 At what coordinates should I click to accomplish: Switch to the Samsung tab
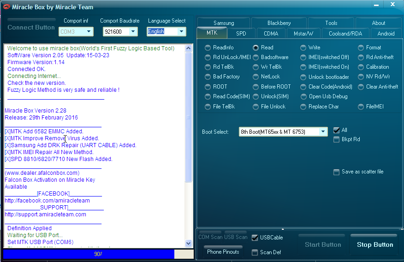point(224,23)
